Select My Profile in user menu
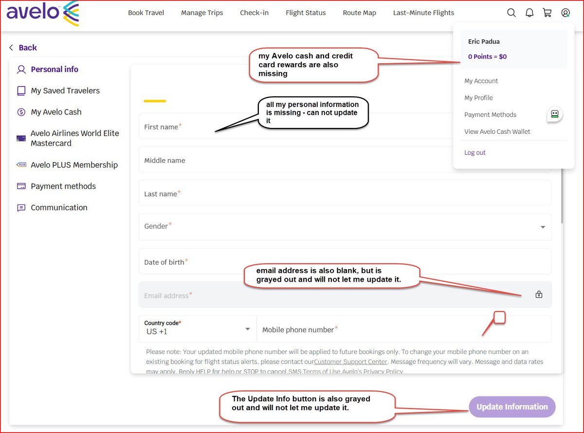Viewport: 584px width, 433px height. click(x=478, y=98)
